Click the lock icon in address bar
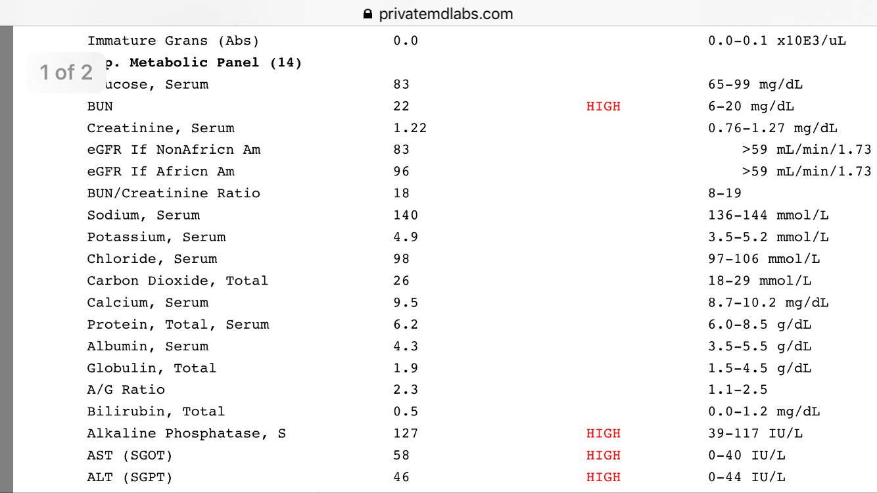877x493 pixels. coord(367,14)
